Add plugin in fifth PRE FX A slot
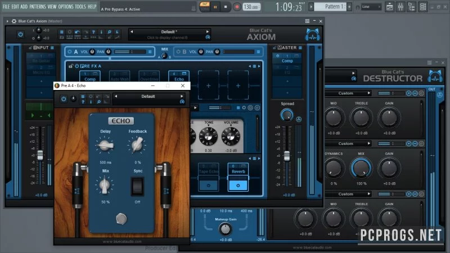This screenshot has height=253, width=450. 208,85
